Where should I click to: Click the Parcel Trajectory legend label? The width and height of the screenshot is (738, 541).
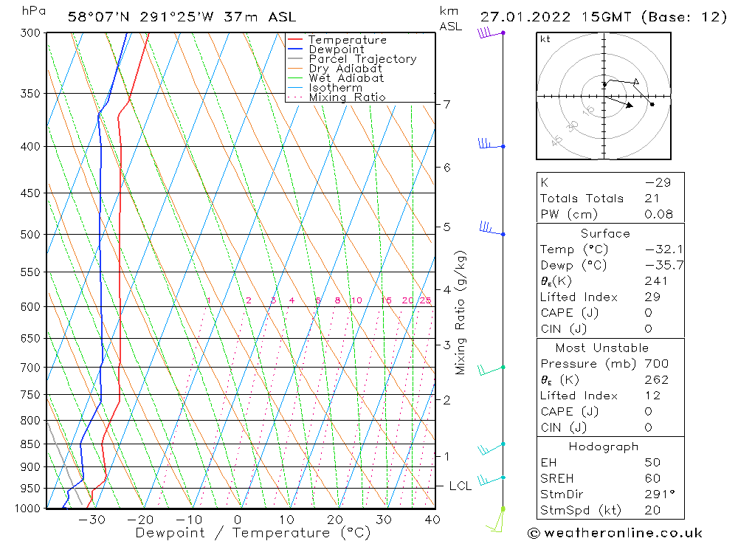pos(362,59)
